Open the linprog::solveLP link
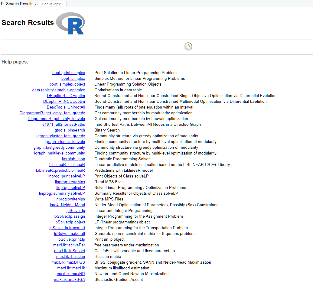Image resolution: width=313 pixels, height=283 pixels. coord(70,188)
